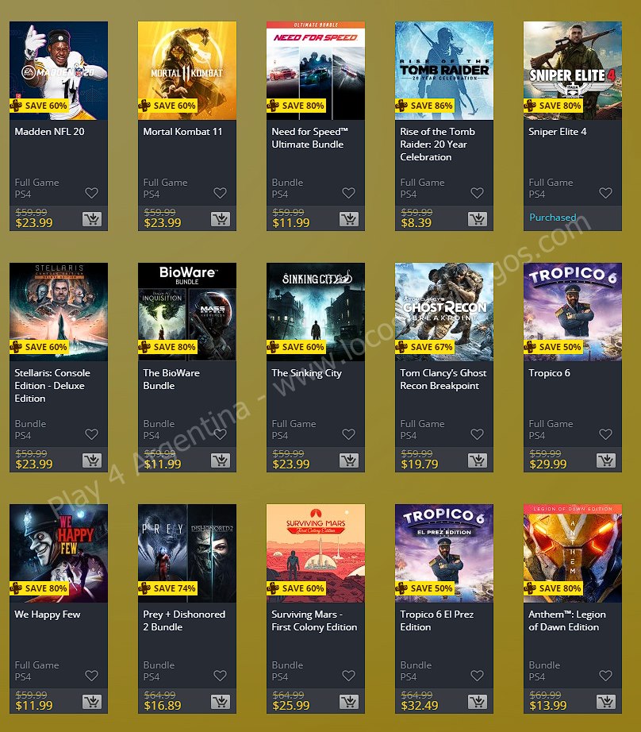
Task: Add The BioWare Bundle to cart
Action: [221, 460]
